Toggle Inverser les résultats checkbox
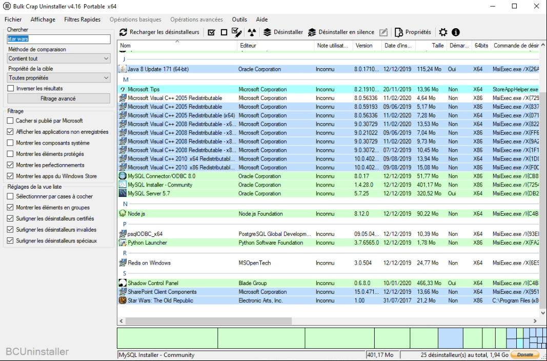The height and width of the screenshot is (361, 547). tap(10, 89)
